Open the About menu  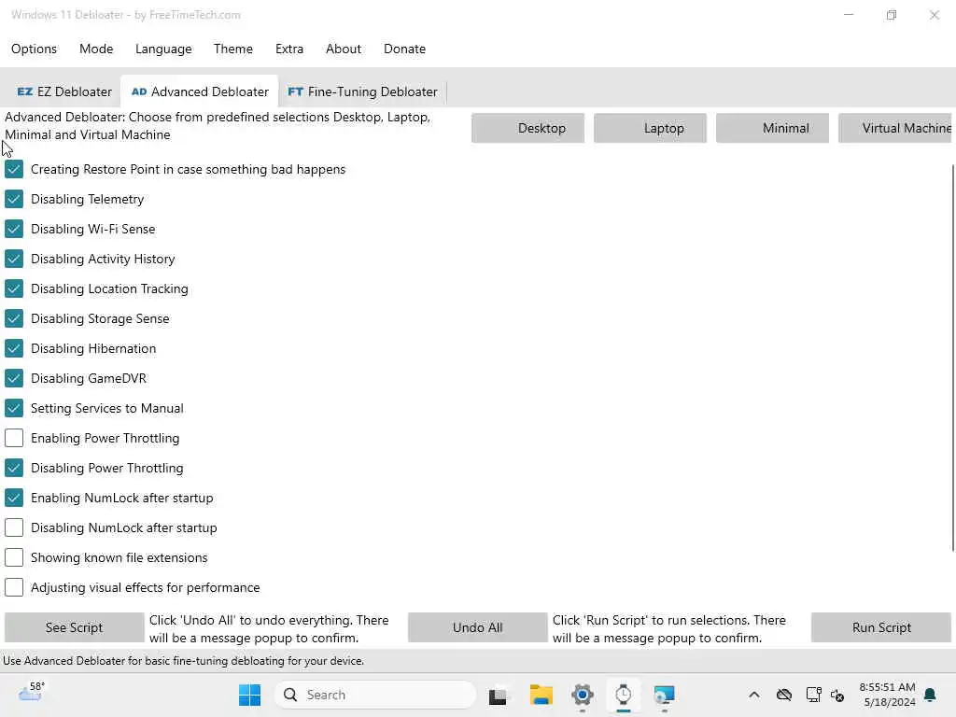[x=344, y=49]
